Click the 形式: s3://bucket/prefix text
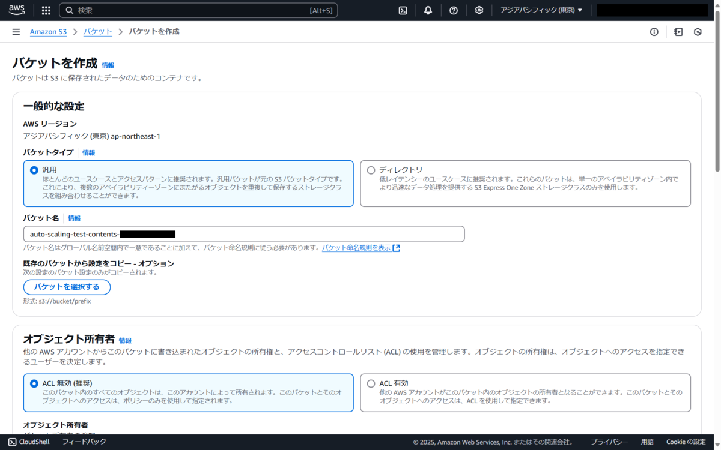The height and width of the screenshot is (450, 721). pyautogui.click(x=57, y=301)
